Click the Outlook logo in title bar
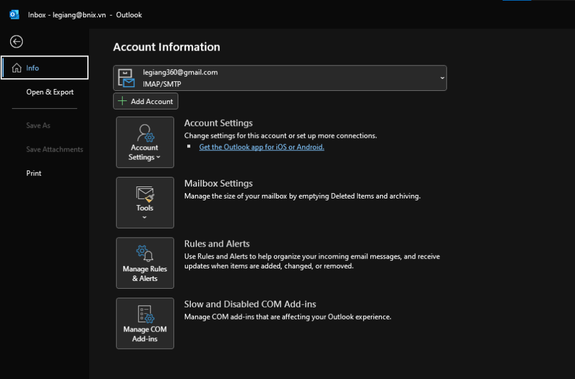Screen dimensions: 575x379 pyautogui.click(x=14, y=14)
